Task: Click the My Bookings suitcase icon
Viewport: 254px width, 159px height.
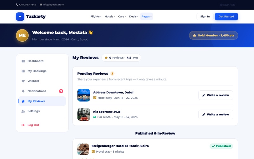Action: coord(23,71)
